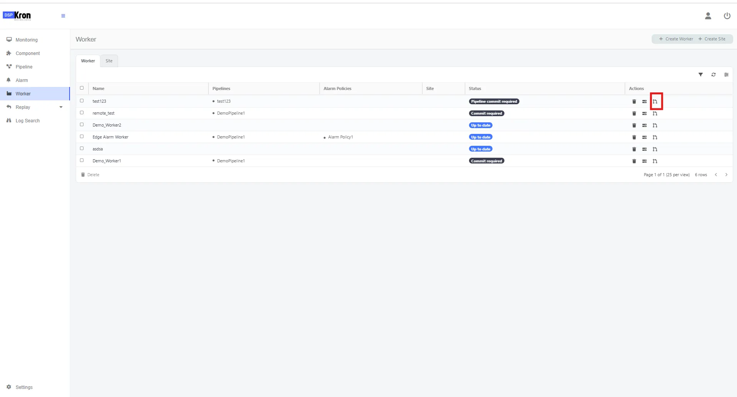This screenshot has width=737, height=397.
Task: Refresh the worker table
Action: (714, 75)
